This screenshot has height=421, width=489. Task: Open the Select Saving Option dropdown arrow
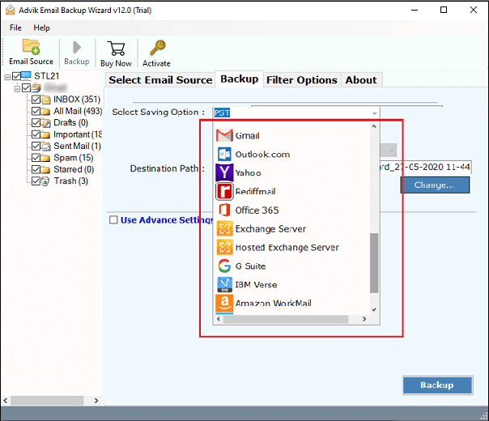(x=374, y=113)
